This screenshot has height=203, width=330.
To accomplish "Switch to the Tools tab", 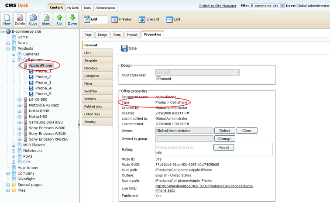I will point(87,8).
